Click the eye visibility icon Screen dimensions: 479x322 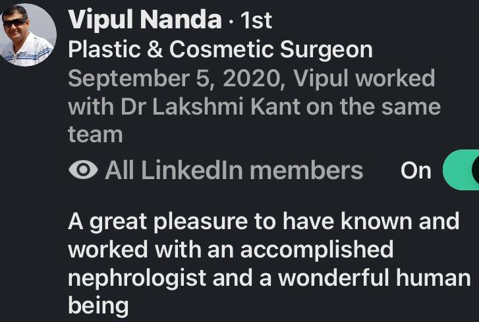[83, 171]
